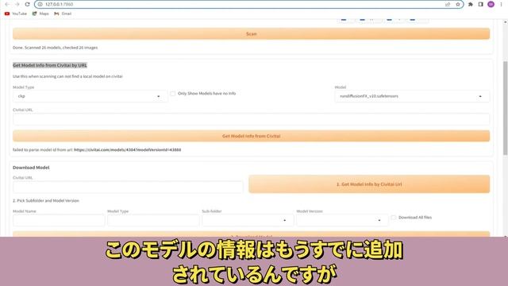Open Model dropdown showing rundiffusionFX_v10.safetensors
Viewport: 508px width, 286px height.
tap(412, 96)
